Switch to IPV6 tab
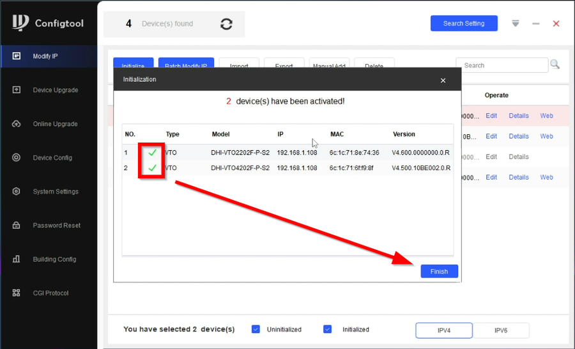The height and width of the screenshot is (349, 575). 500,330
